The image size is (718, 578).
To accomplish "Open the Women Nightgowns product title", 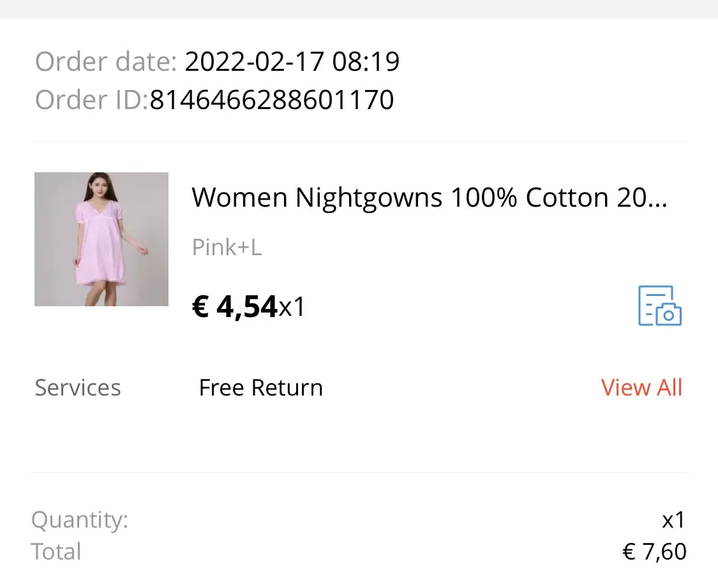I will [x=429, y=198].
